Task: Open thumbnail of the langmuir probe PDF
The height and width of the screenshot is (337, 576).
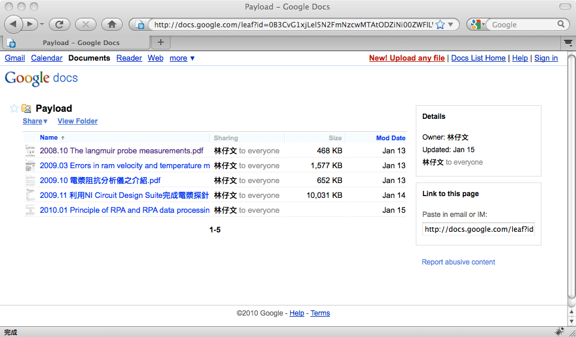Action: click(x=30, y=151)
